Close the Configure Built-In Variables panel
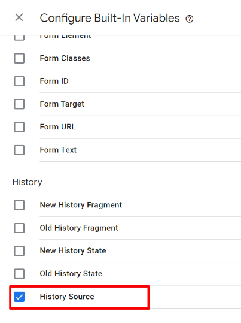Viewport: 241px width, 323px height. coord(19,17)
